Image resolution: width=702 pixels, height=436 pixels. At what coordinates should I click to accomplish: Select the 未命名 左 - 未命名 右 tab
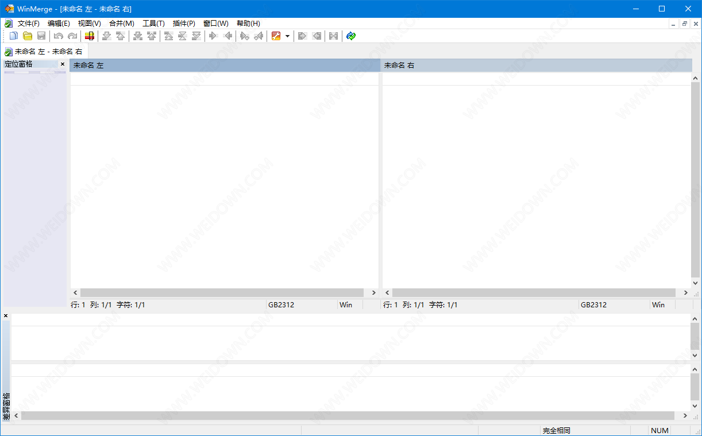[44, 52]
